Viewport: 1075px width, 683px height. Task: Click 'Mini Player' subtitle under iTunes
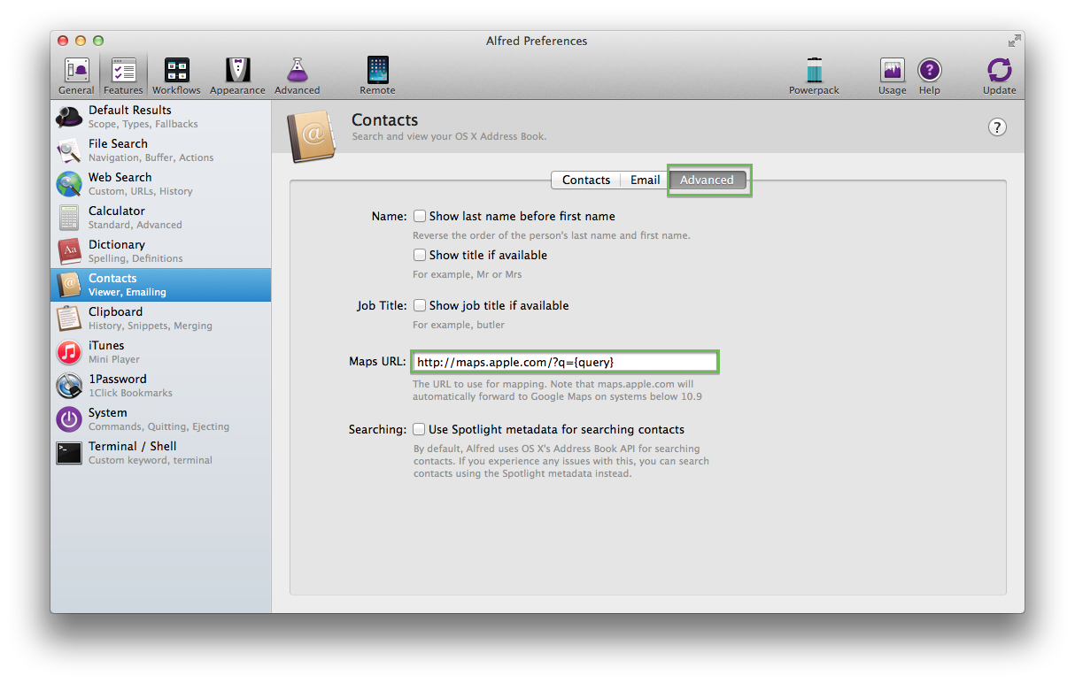point(114,359)
